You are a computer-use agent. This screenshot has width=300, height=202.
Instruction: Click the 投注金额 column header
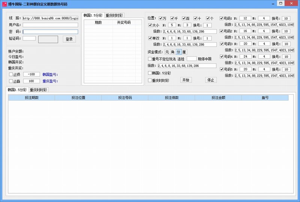pyautogui.click(x=218, y=98)
